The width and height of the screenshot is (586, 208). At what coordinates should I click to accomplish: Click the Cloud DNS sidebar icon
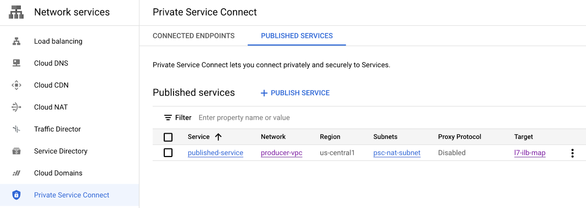pos(16,63)
